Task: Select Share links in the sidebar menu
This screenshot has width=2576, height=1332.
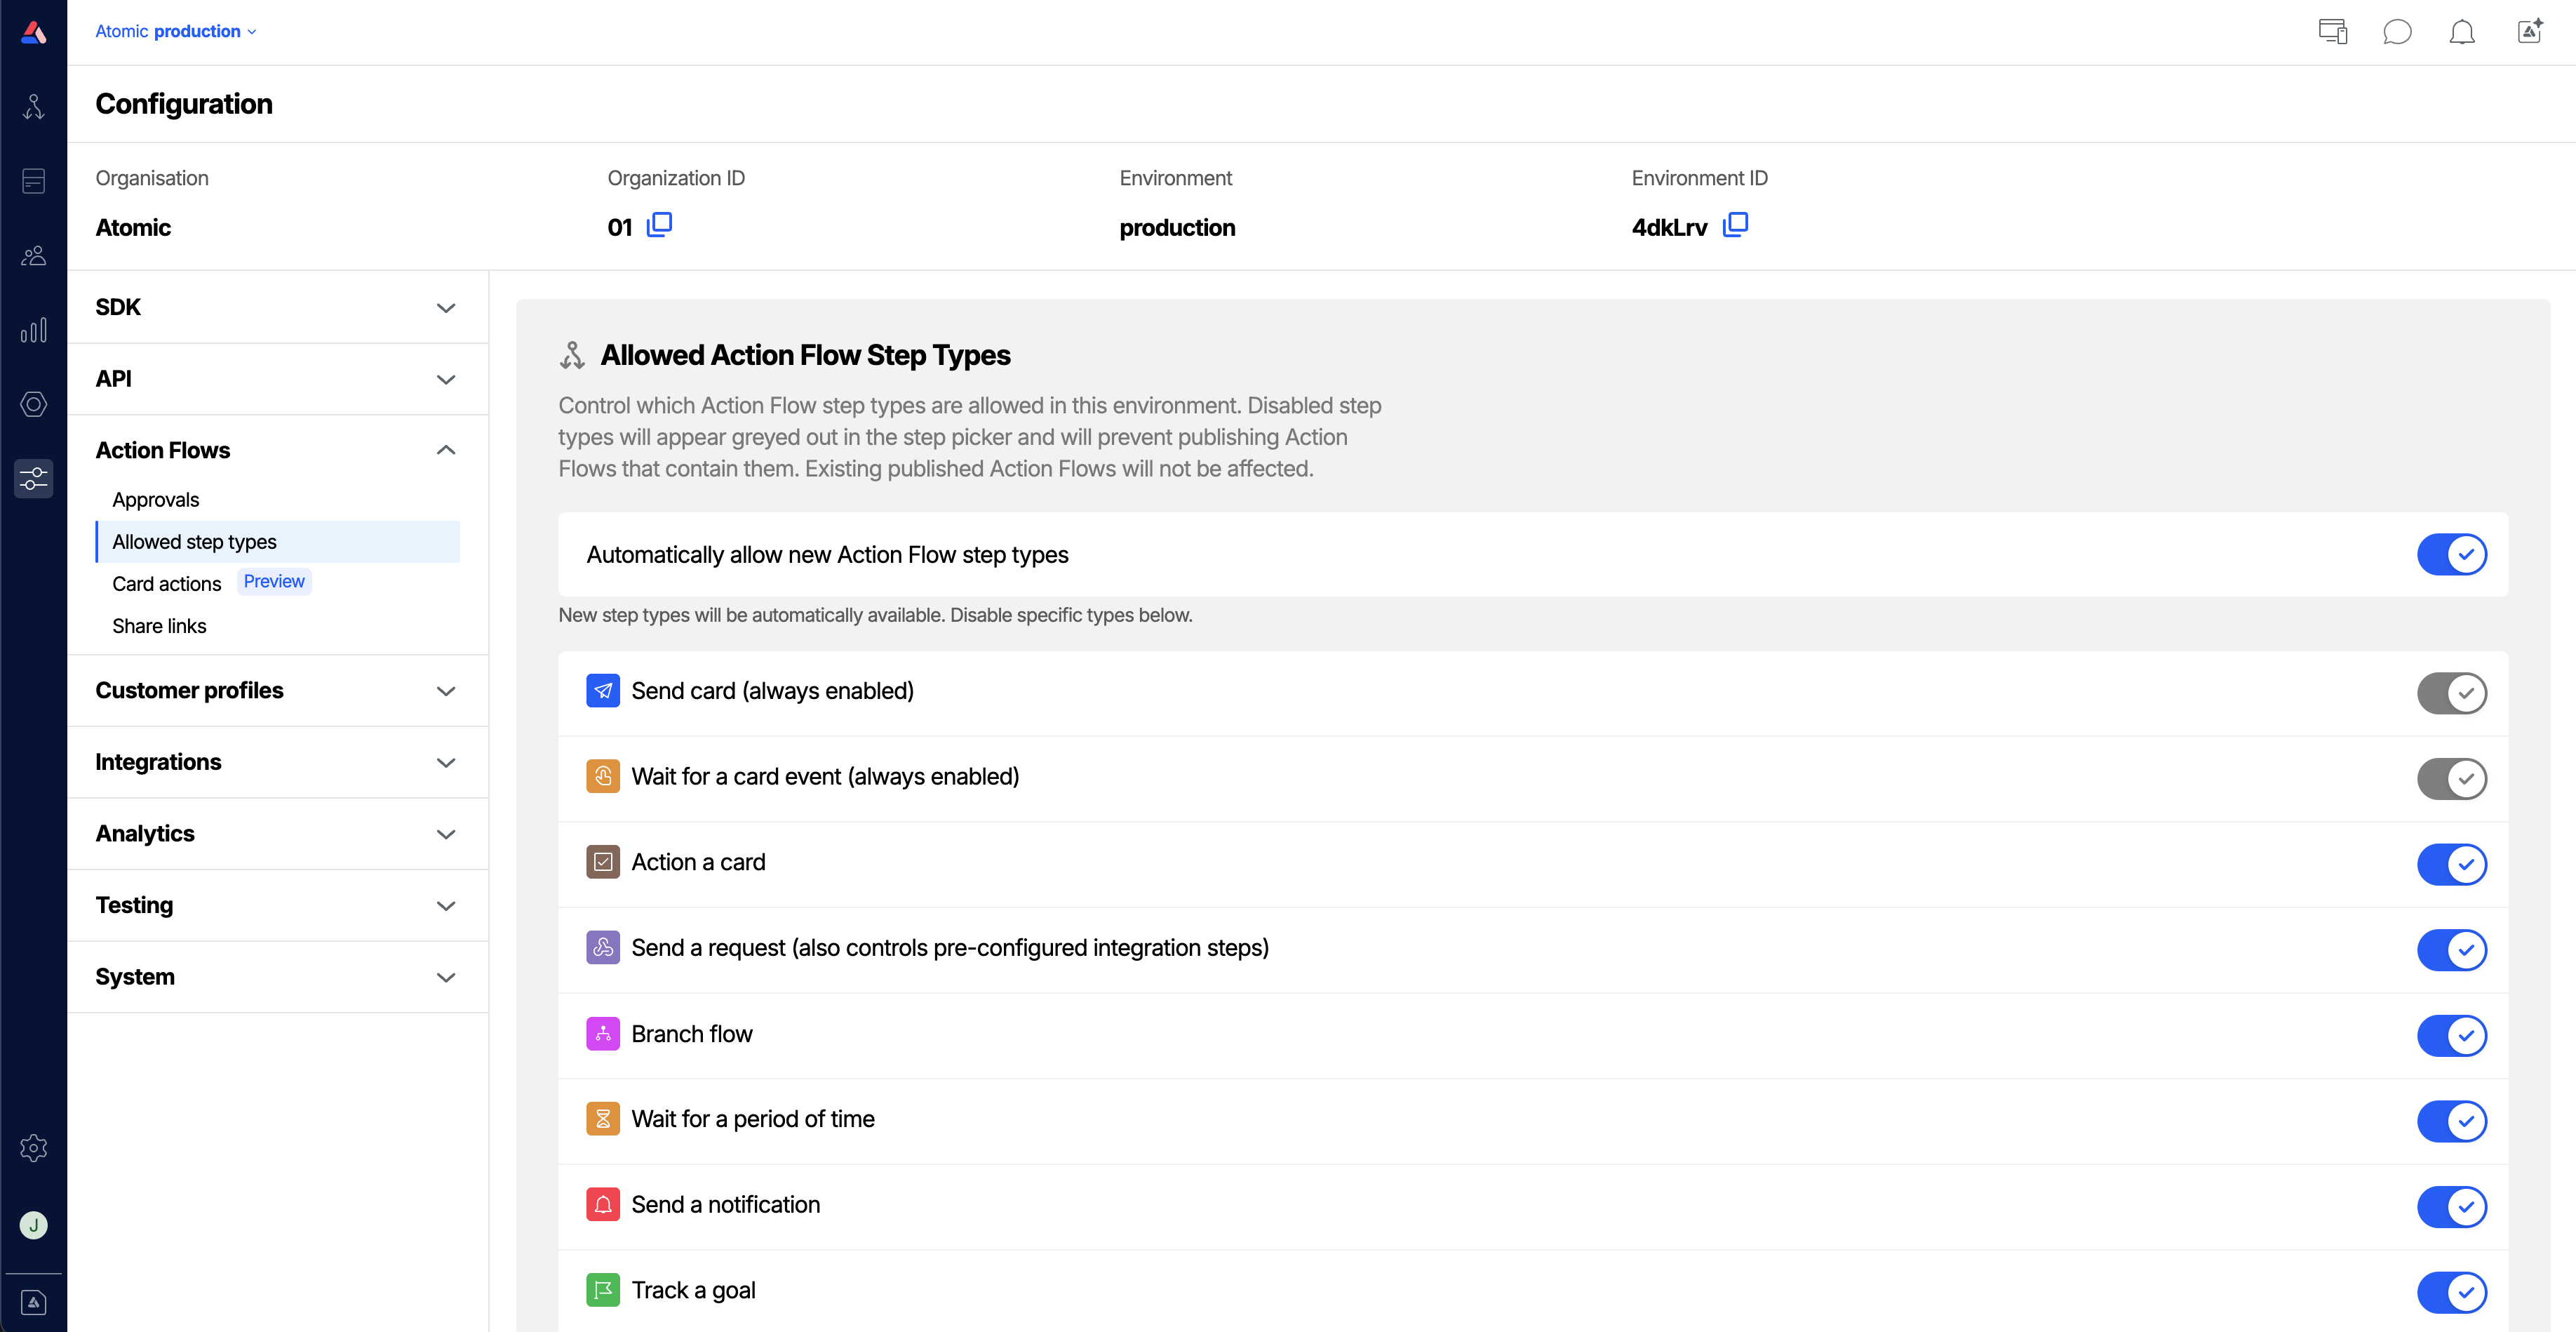Action: pyautogui.click(x=159, y=625)
